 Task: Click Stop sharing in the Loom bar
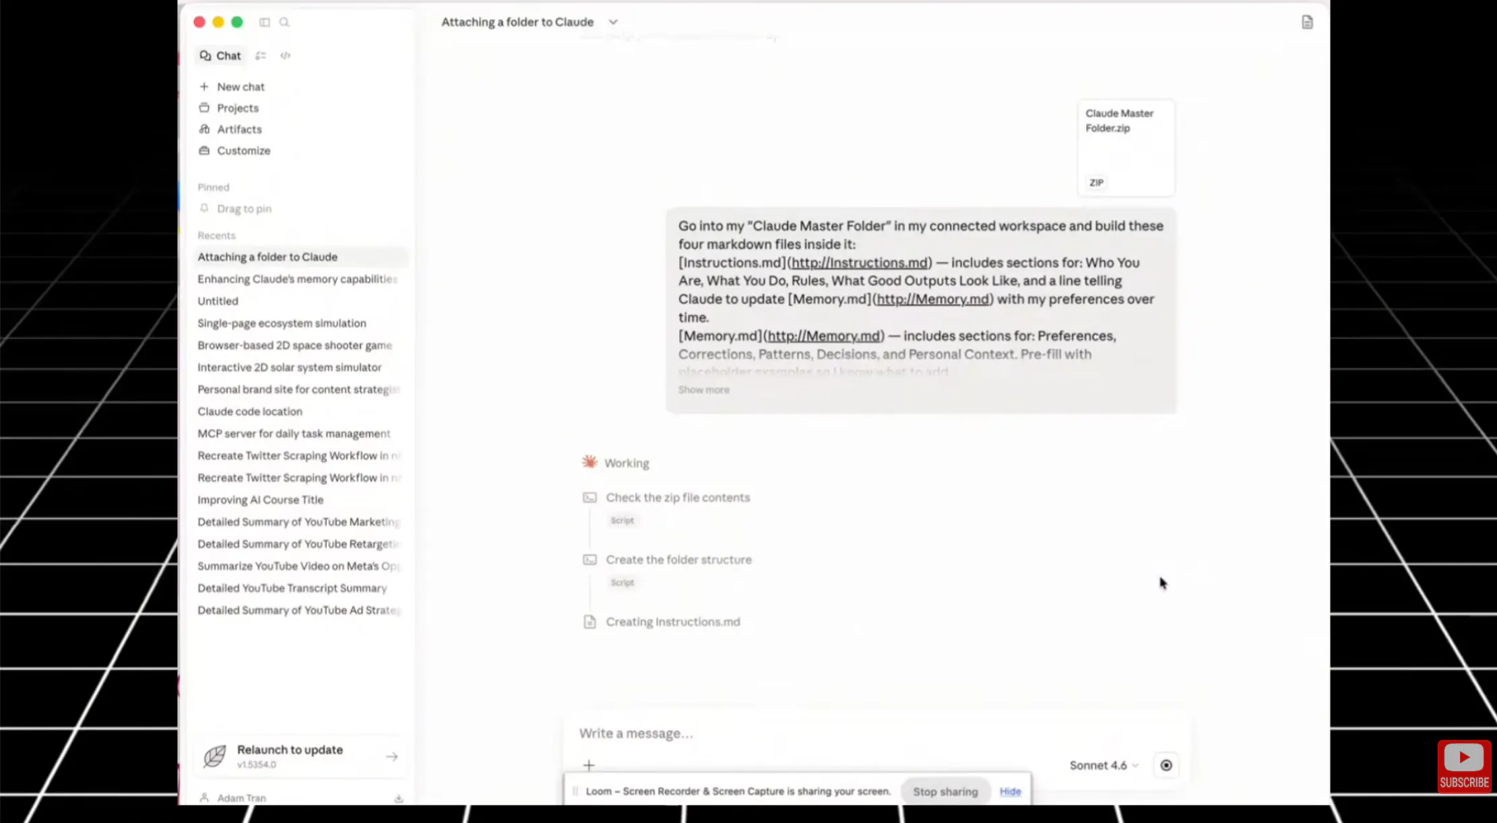[945, 792]
